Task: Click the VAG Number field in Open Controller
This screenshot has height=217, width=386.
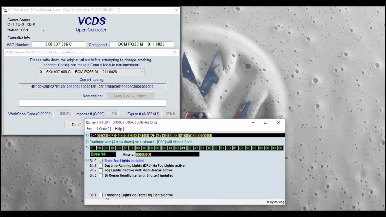Action: point(59,44)
